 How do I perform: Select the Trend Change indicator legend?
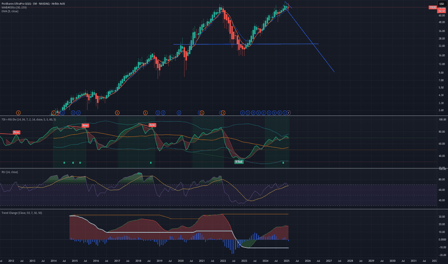click(x=22, y=213)
